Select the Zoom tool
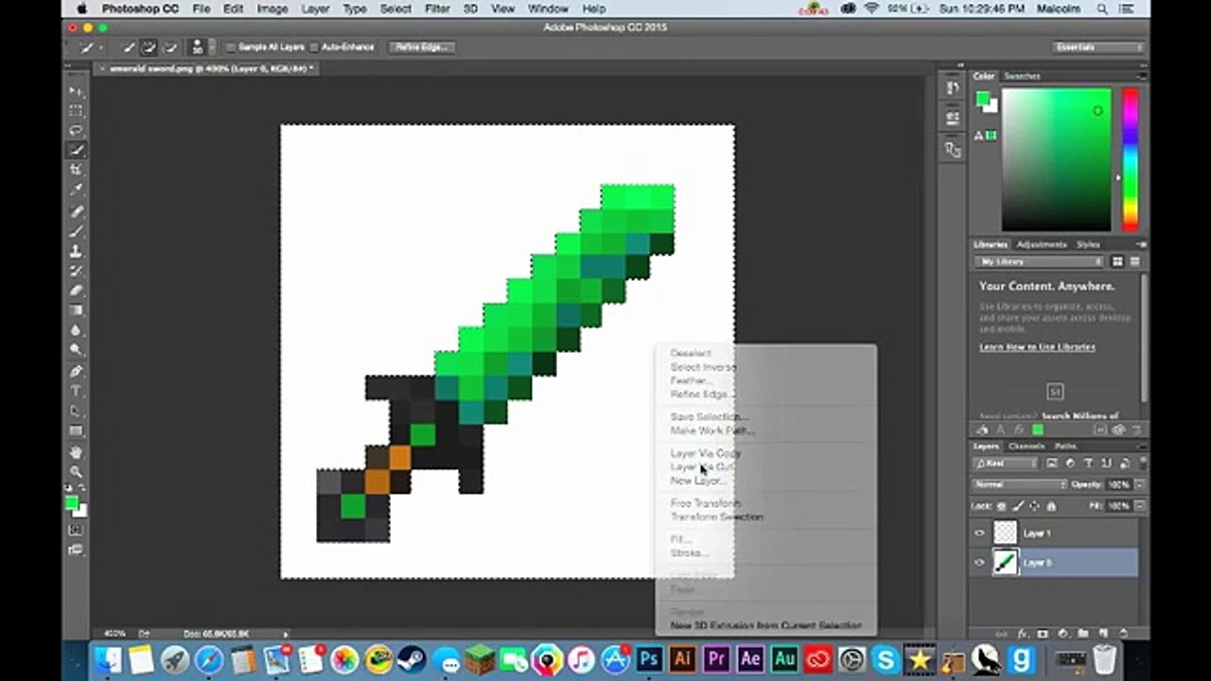Screen dimensions: 1211x681 point(77,472)
